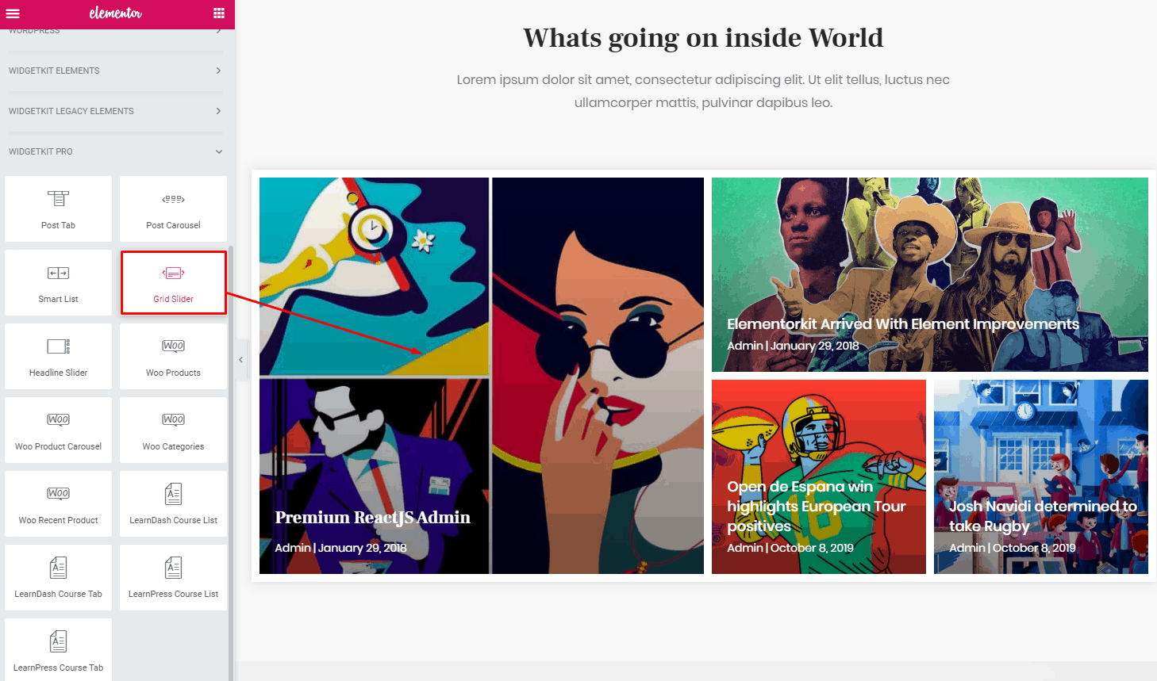Open the Elementor hamburger menu
The height and width of the screenshot is (681, 1157).
point(12,13)
